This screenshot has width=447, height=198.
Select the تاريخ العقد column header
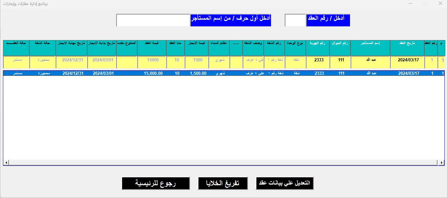pos(407,48)
